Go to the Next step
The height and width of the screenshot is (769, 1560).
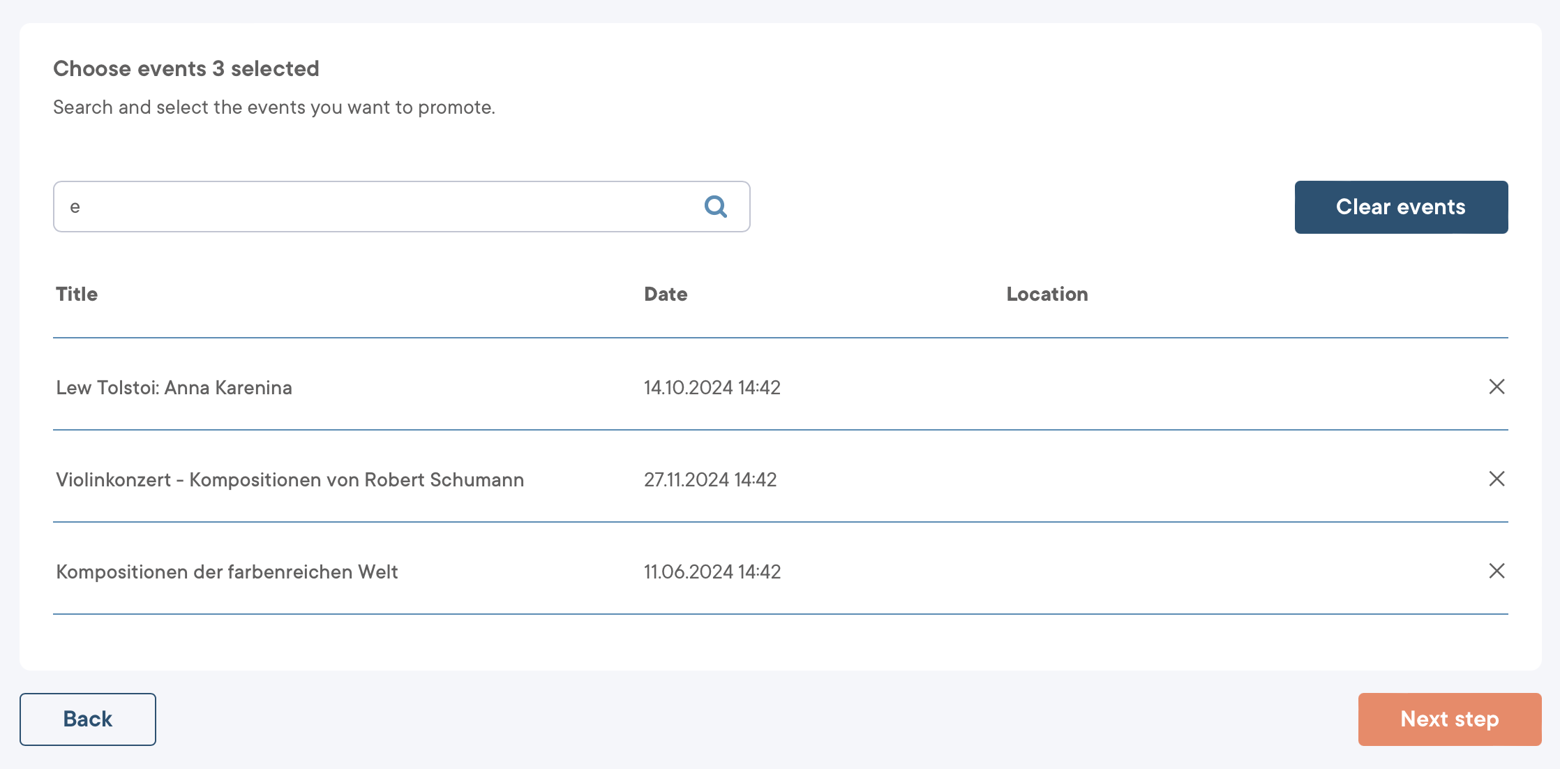[1449, 719]
